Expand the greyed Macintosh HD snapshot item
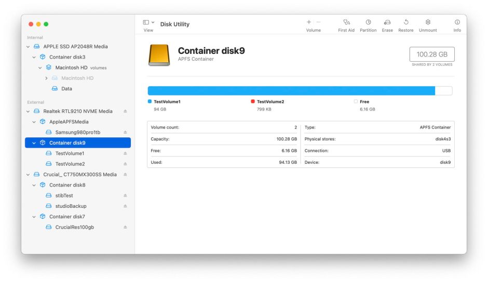The width and height of the screenshot is (488, 282). (x=46, y=78)
